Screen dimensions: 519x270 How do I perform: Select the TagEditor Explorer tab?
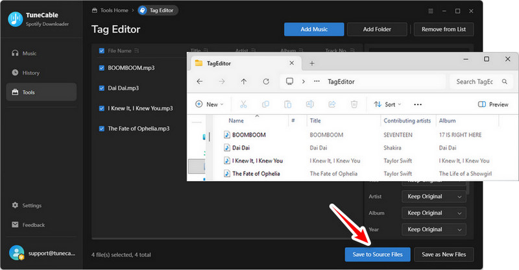(246, 63)
